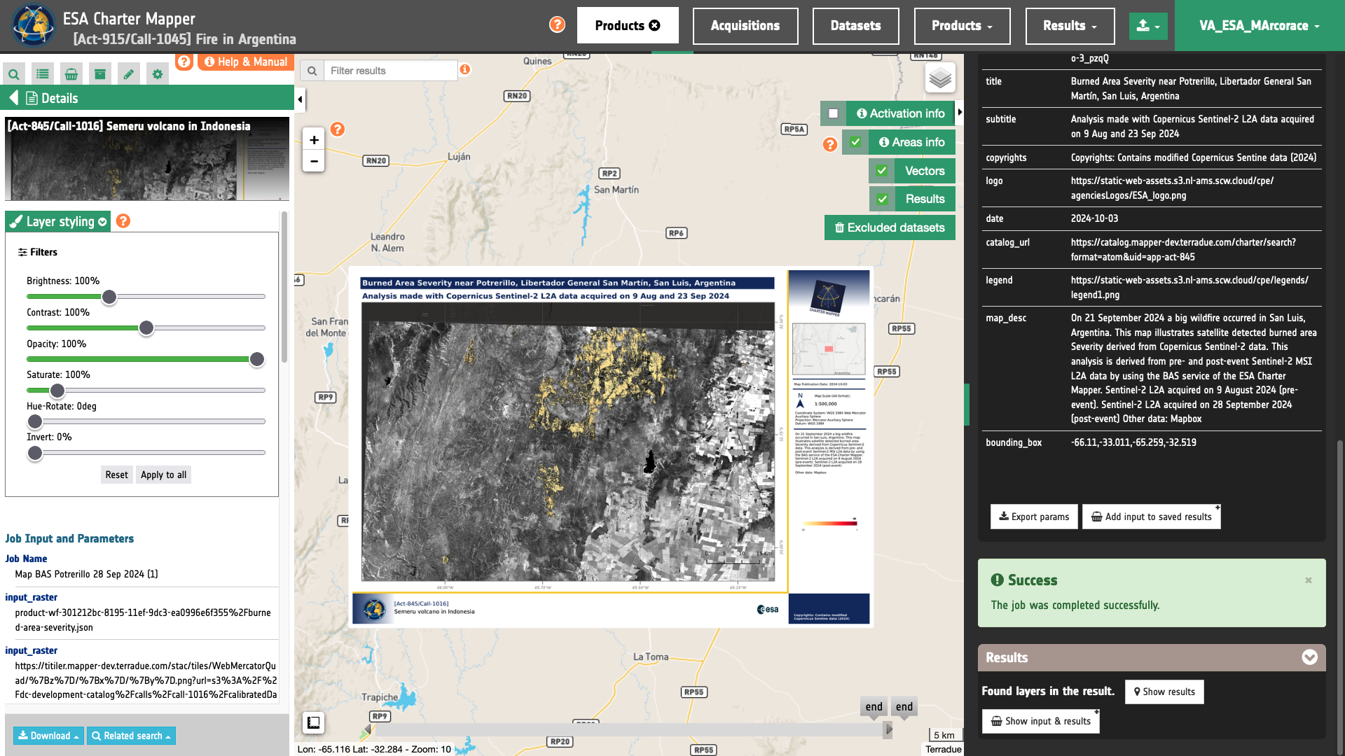Open the Products dropdown menu
The image size is (1345, 756).
[962, 26]
